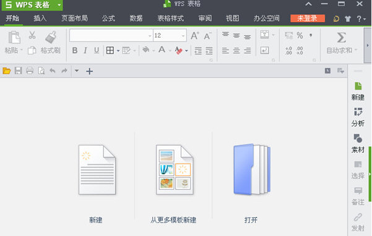Open the clear formatting dropdown arrow
372x236 pixels.
coord(186,51)
